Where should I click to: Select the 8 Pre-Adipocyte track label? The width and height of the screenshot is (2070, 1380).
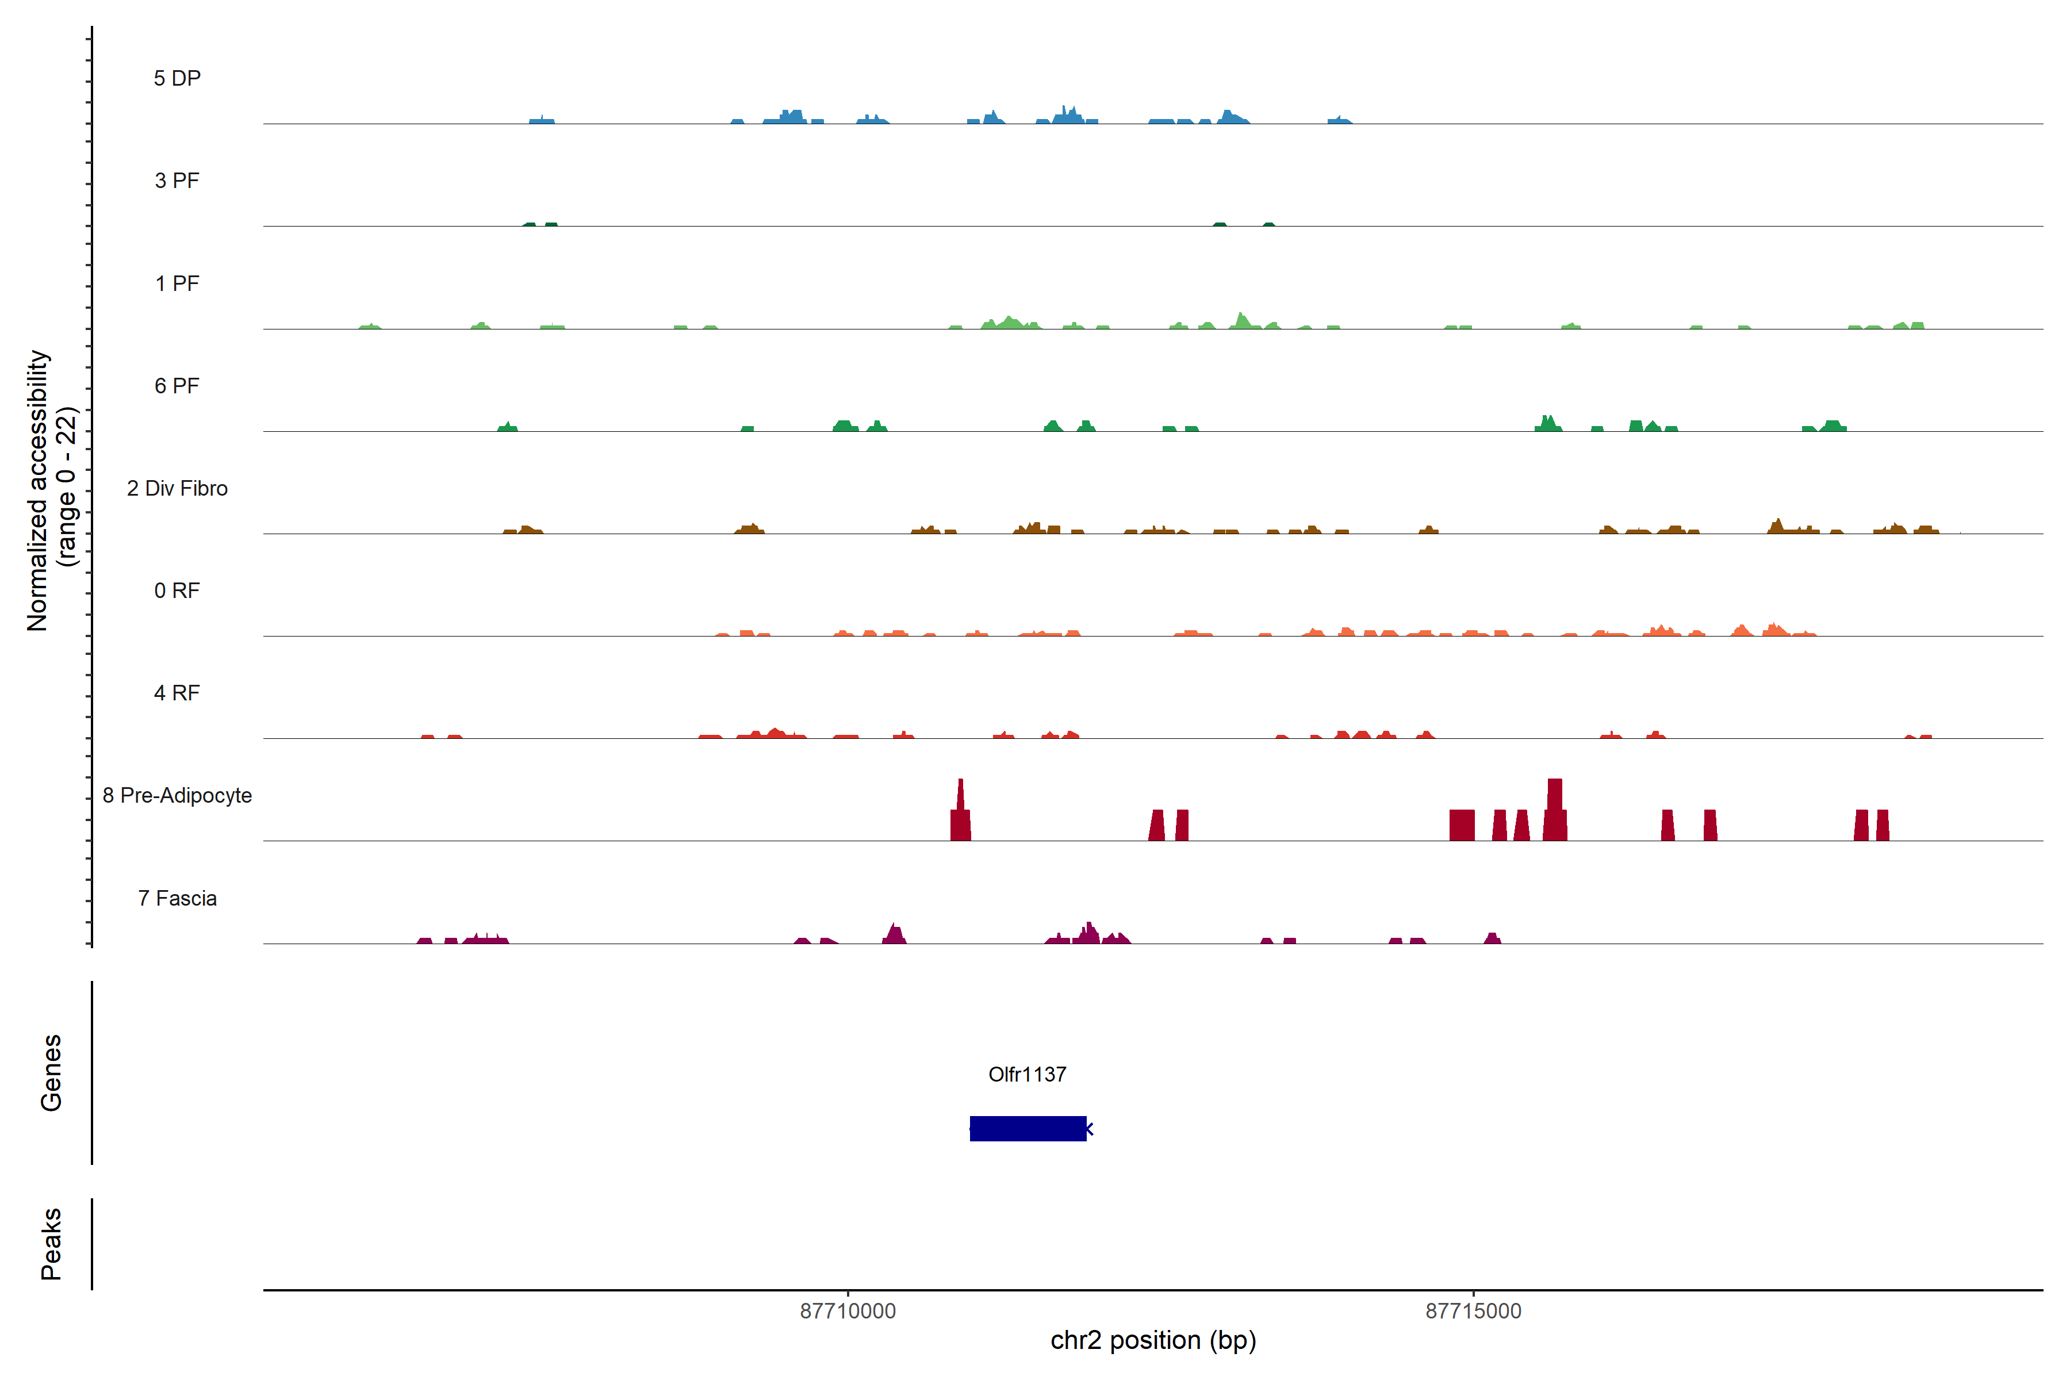(177, 796)
